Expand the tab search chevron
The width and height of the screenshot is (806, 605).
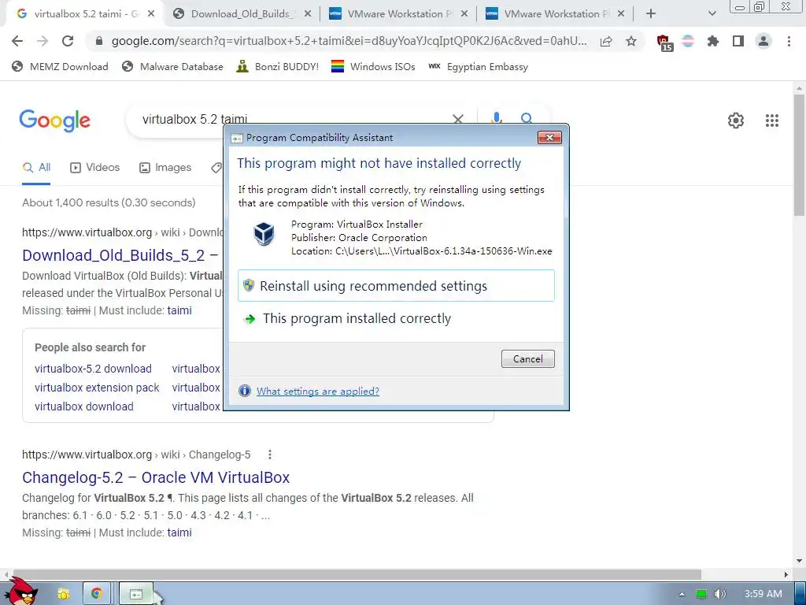712,14
